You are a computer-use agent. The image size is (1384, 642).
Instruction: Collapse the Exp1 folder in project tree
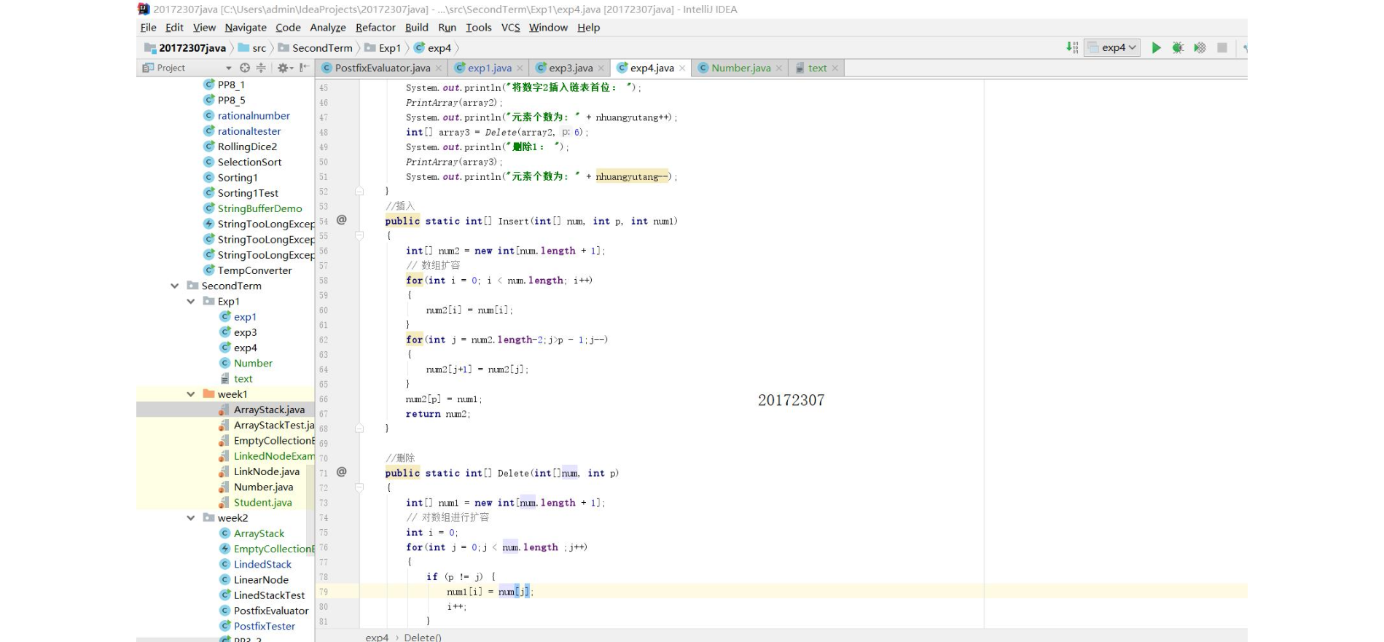click(191, 301)
